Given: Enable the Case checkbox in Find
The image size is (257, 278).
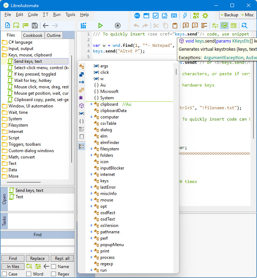Looking at the screenshot, I should click(4, 274).
